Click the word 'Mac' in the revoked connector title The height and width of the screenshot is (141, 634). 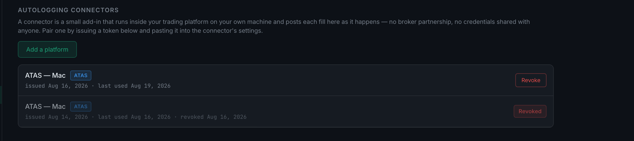tap(59, 107)
